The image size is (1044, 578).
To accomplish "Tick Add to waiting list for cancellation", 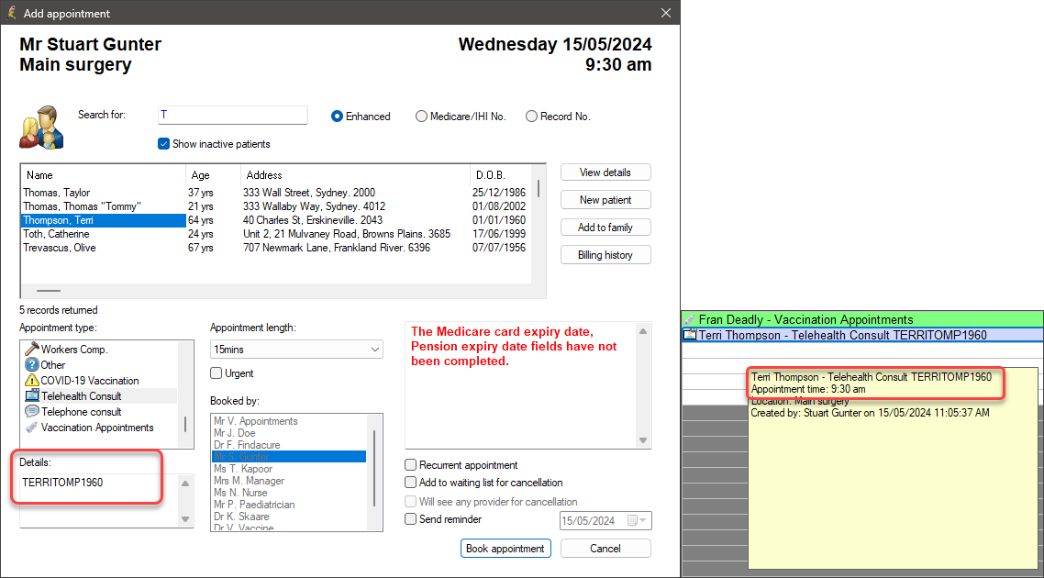I will click(411, 482).
